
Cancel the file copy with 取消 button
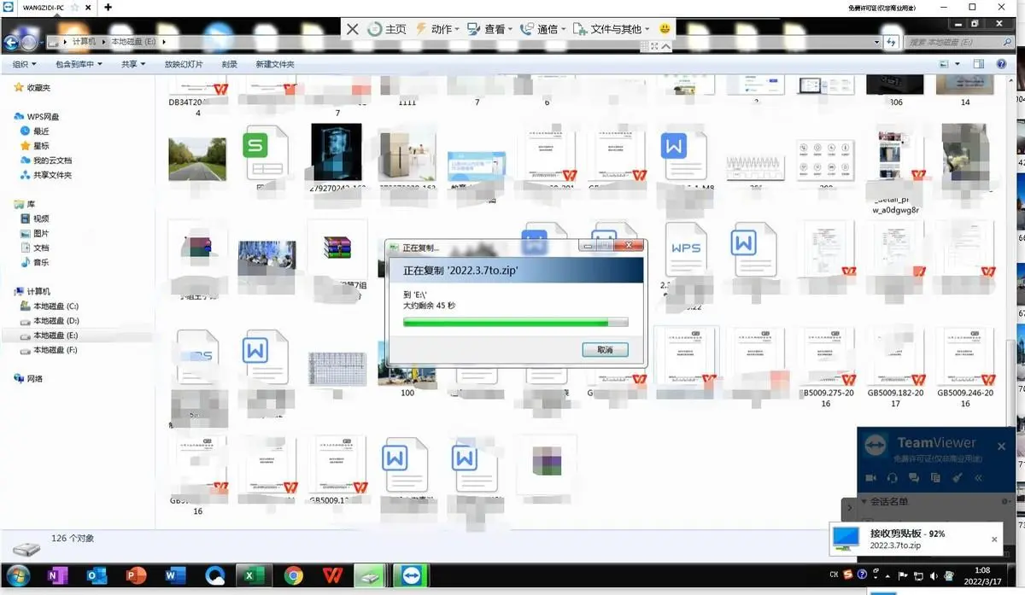click(x=605, y=349)
